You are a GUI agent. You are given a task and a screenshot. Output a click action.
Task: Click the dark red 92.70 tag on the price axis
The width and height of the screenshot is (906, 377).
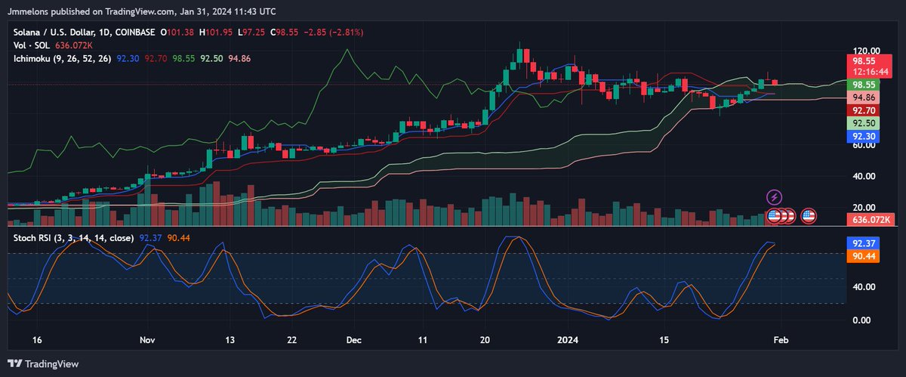[863, 110]
